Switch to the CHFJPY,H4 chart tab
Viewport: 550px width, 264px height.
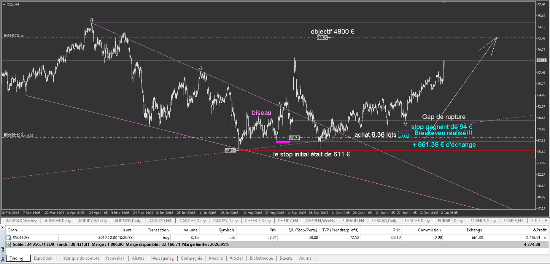[x=288, y=221]
